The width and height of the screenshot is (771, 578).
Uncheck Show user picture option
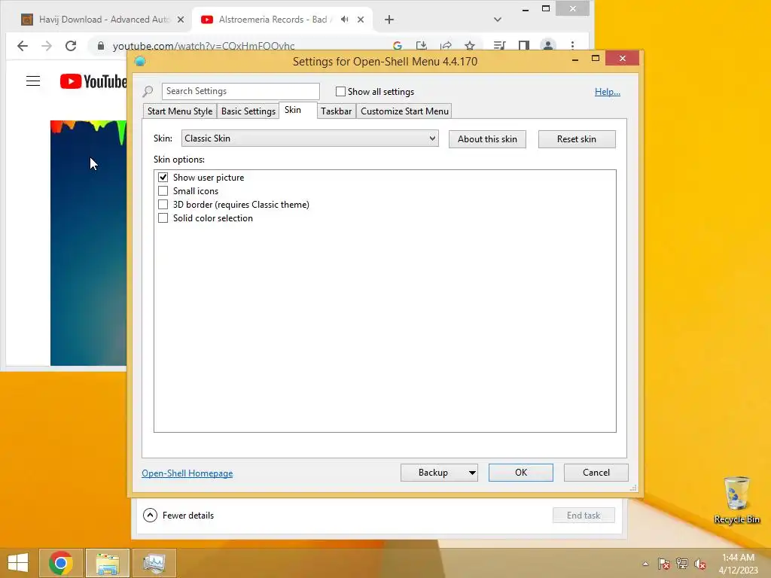(x=163, y=177)
